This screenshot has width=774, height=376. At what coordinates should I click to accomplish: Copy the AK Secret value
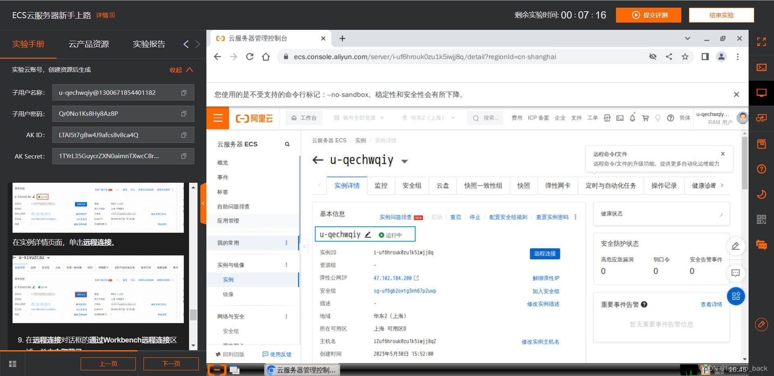coord(184,156)
